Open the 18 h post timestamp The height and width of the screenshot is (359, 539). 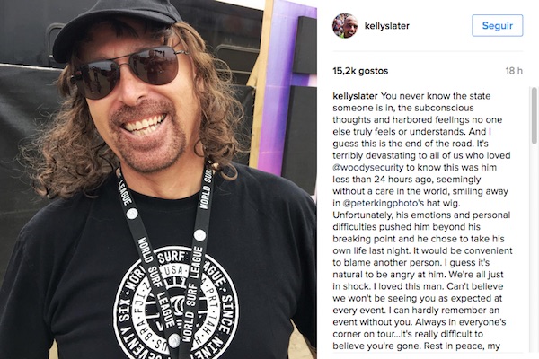514,71
